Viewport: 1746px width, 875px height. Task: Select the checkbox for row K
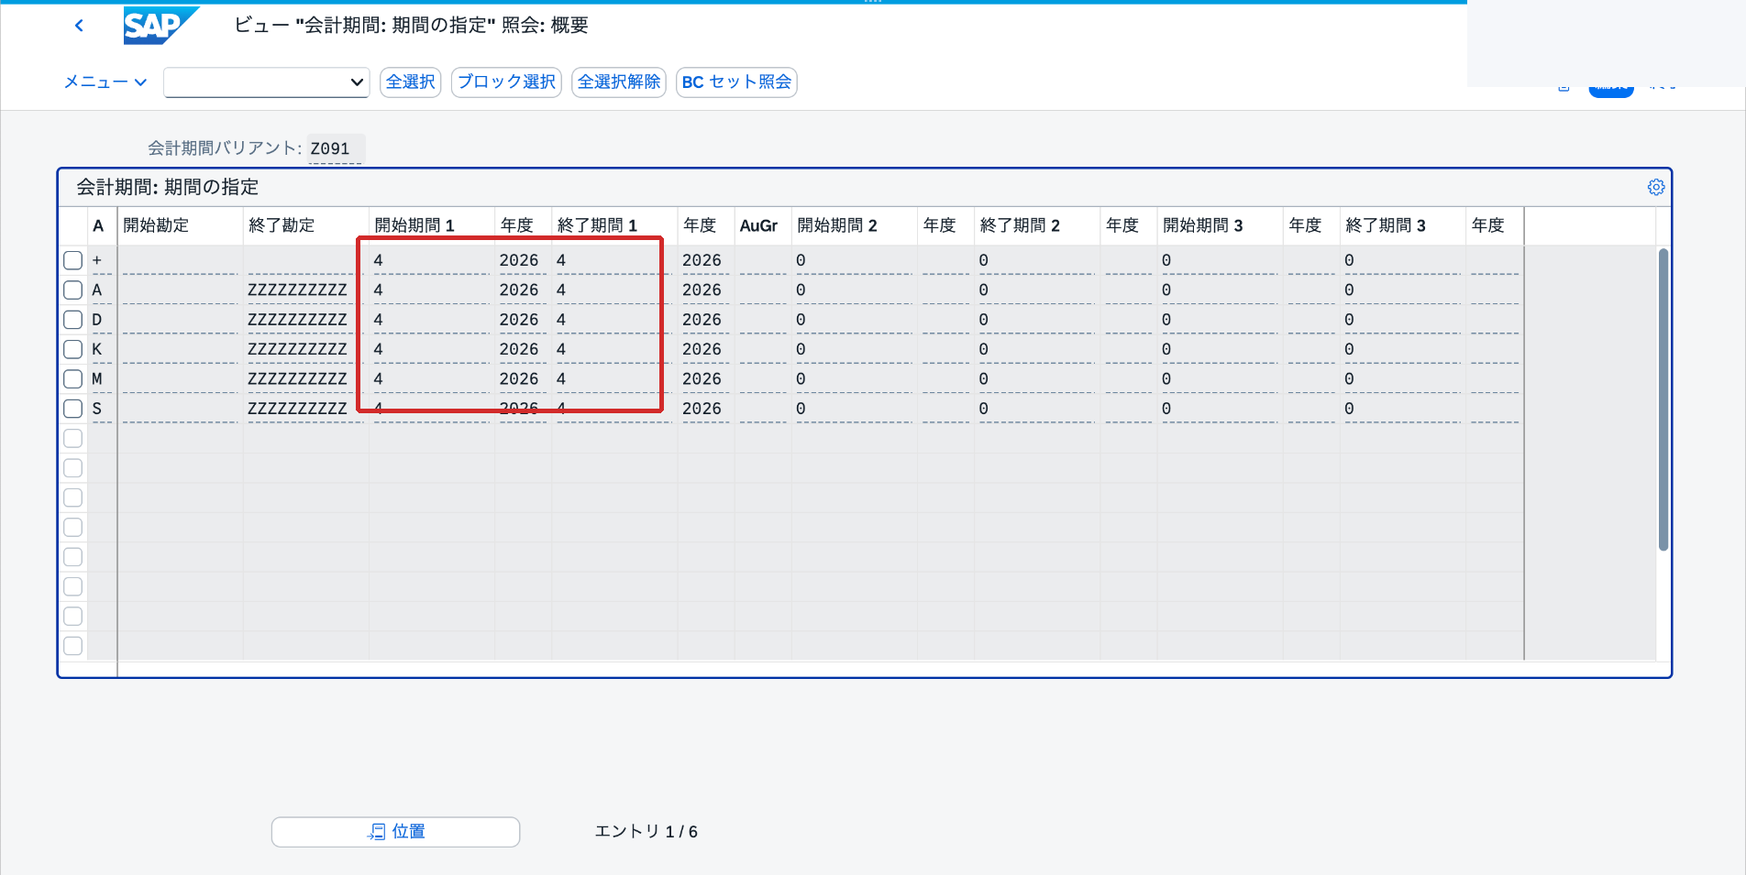coord(73,349)
